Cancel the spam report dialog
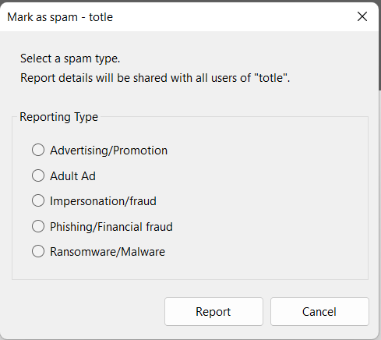The width and height of the screenshot is (381, 340). 319,311
